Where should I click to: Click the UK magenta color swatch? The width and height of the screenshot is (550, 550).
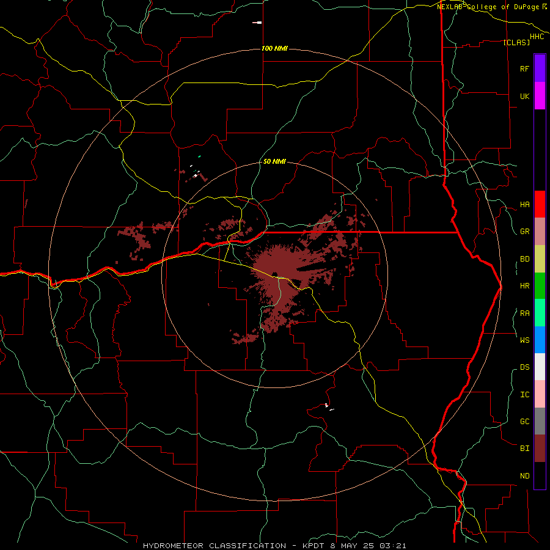coord(540,96)
